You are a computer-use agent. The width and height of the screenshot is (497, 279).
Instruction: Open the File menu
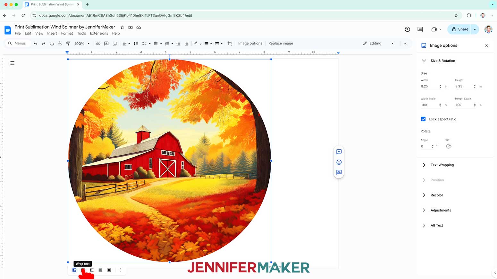tap(18, 33)
